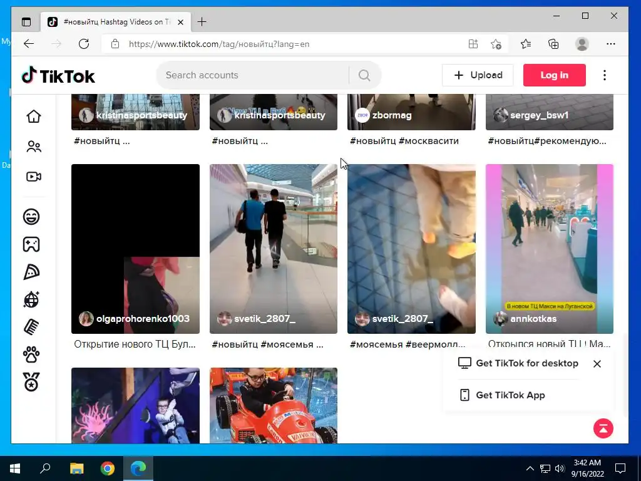Viewport: 641px width, 481px height.
Task: Open Windows notification center icon
Action: [620, 468]
